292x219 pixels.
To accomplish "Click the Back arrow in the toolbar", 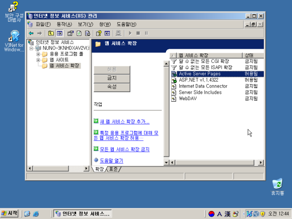I will pos(31,33).
